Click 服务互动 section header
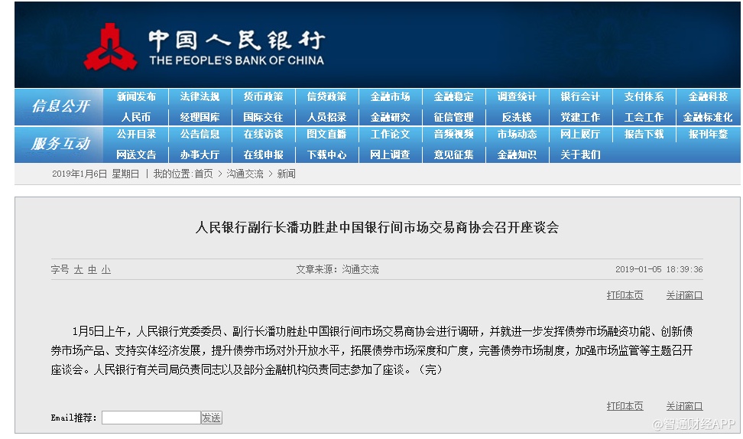The image size is (743, 439). coord(60,143)
